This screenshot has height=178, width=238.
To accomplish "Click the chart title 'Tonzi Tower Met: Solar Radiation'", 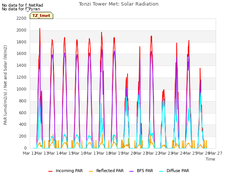I will tap(119, 4).
